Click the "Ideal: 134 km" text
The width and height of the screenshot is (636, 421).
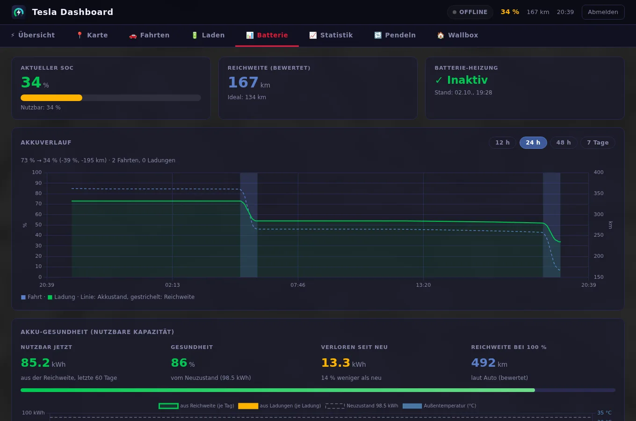247,97
